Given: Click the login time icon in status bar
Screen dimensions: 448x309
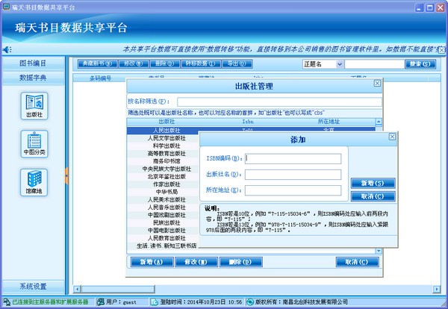Looking at the screenshot, I should 155,302.
